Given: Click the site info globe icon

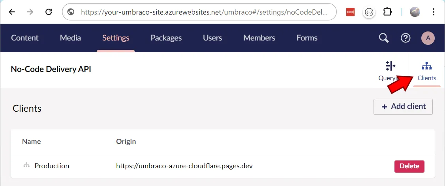Looking at the screenshot, I should click(71, 12).
